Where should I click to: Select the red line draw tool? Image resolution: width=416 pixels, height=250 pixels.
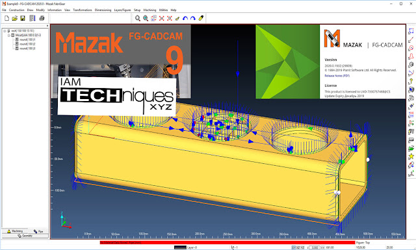pos(411,40)
